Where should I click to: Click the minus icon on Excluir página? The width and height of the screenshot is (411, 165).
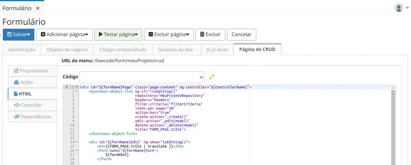pyautogui.click(x=151, y=34)
